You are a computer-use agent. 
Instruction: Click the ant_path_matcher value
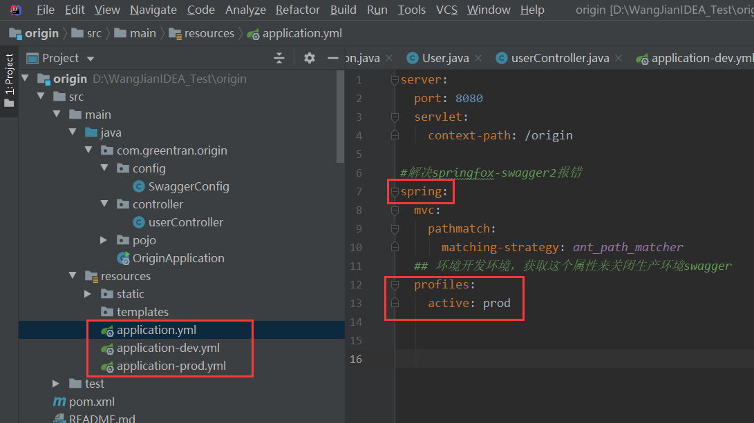(x=628, y=247)
